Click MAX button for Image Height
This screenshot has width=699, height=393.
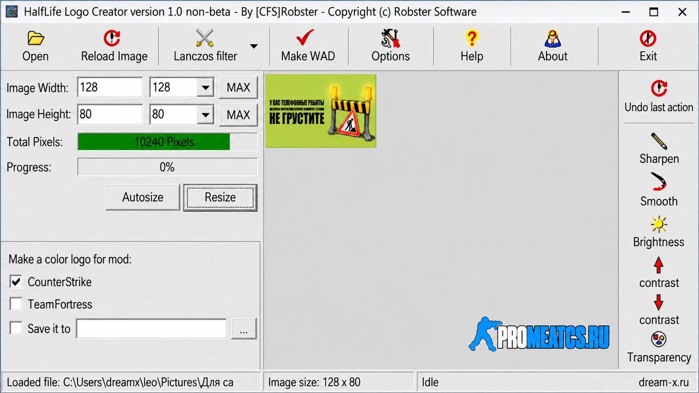[x=238, y=115]
